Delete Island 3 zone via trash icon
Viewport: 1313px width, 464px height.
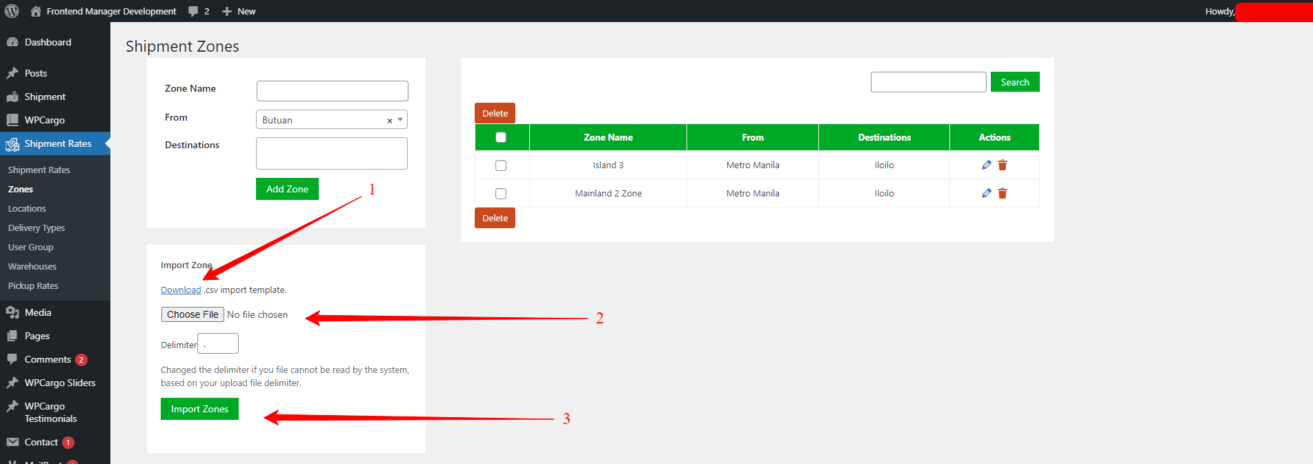coord(1003,165)
